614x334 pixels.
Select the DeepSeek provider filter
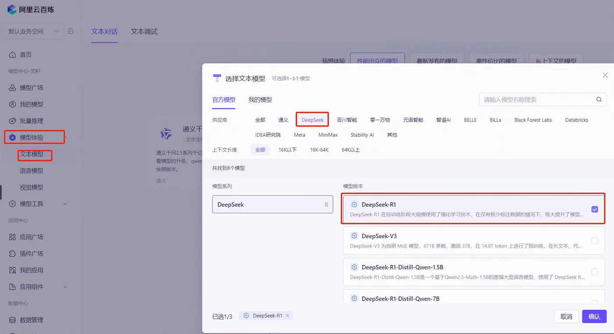coord(313,120)
